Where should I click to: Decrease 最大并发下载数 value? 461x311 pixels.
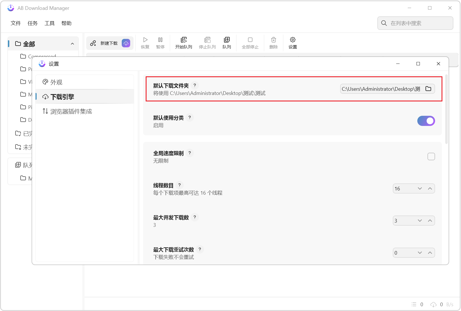tap(420, 221)
